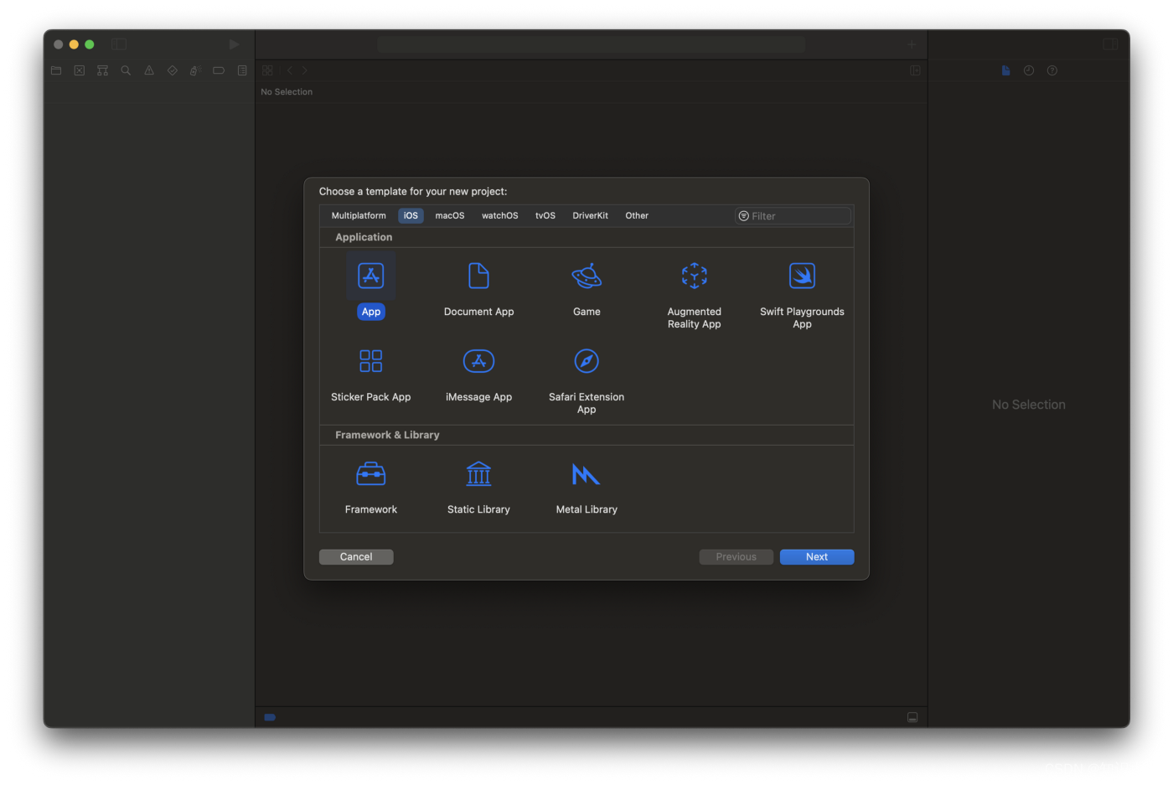Viewport: 1173px width, 785px height.
Task: Switch to the iOS tab
Action: tap(411, 215)
